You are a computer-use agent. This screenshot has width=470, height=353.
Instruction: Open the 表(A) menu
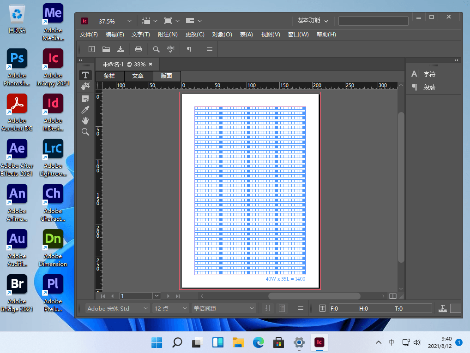247,35
